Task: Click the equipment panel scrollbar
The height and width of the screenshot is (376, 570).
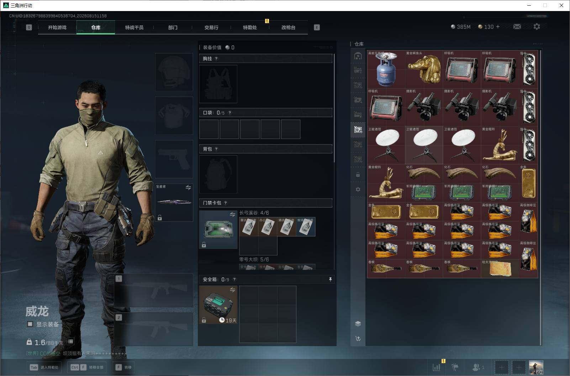Action: pos(334,108)
